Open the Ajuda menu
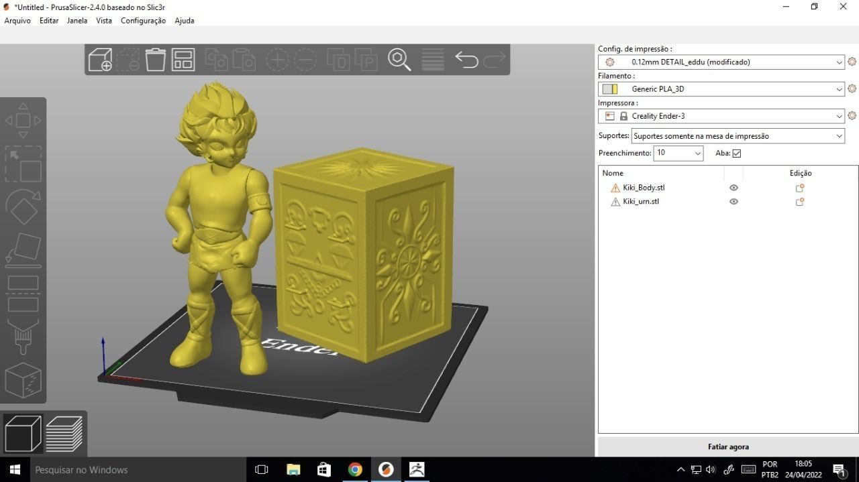859x482 pixels. (x=185, y=20)
